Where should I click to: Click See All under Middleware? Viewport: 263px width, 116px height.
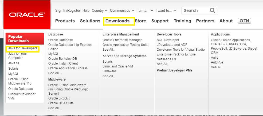click(x=55, y=108)
